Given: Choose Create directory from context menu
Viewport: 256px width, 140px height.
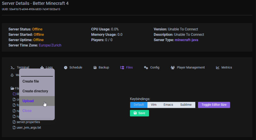Looking at the screenshot, I should click(x=35, y=91).
